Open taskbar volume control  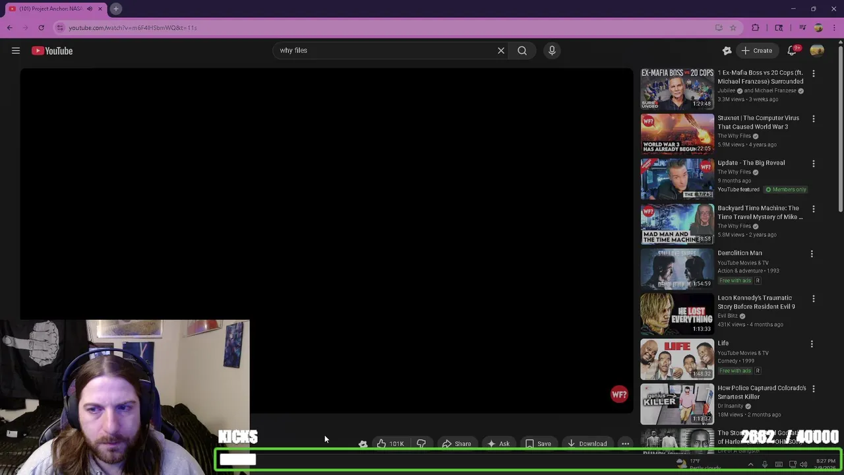(804, 464)
